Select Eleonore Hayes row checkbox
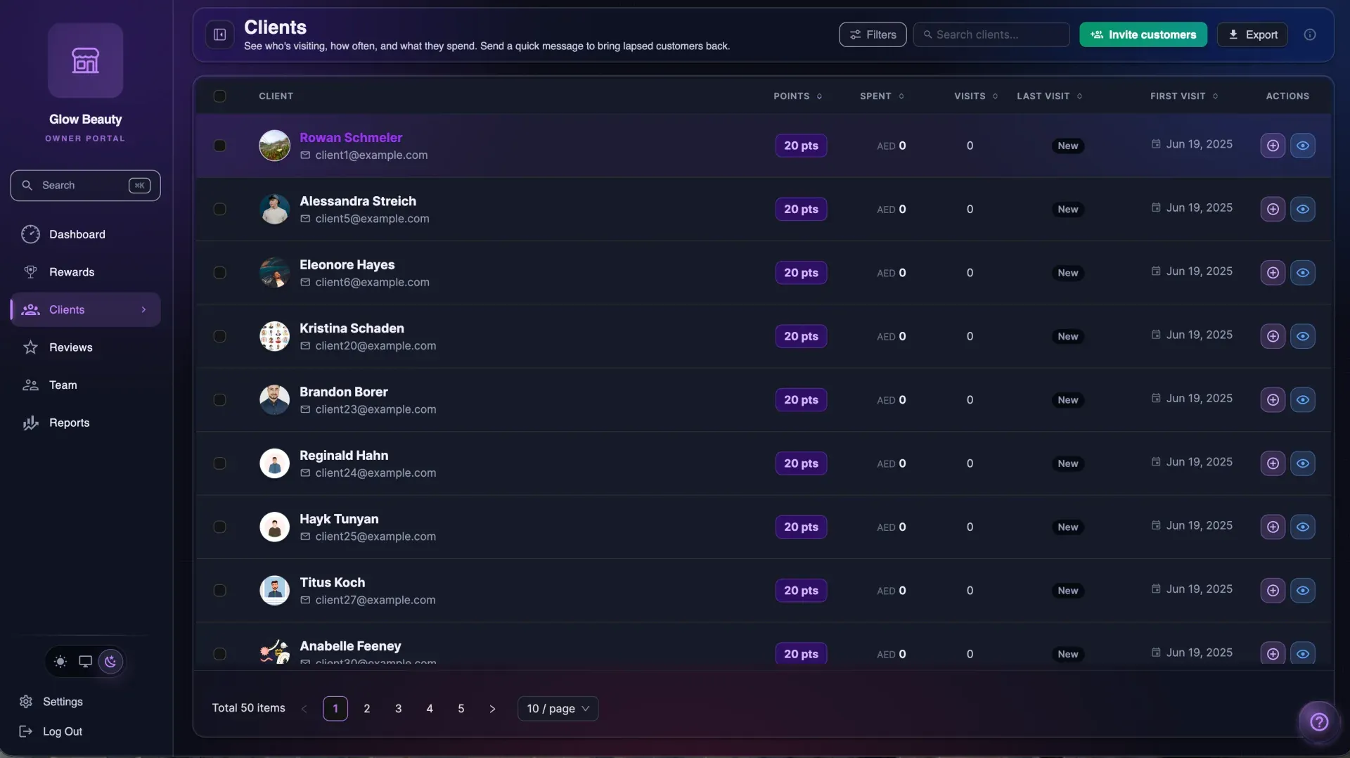Viewport: 1350px width, 758px height. 219,273
